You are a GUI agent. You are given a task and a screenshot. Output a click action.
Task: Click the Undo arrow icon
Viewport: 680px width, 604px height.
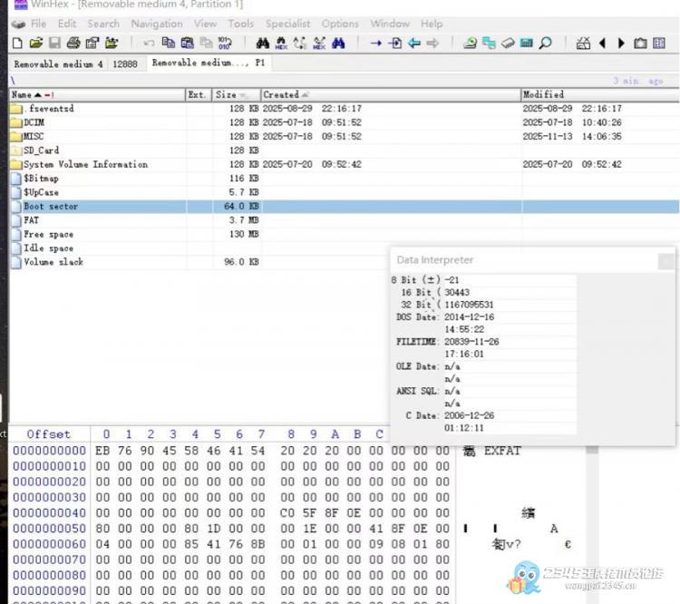click(x=149, y=43)
